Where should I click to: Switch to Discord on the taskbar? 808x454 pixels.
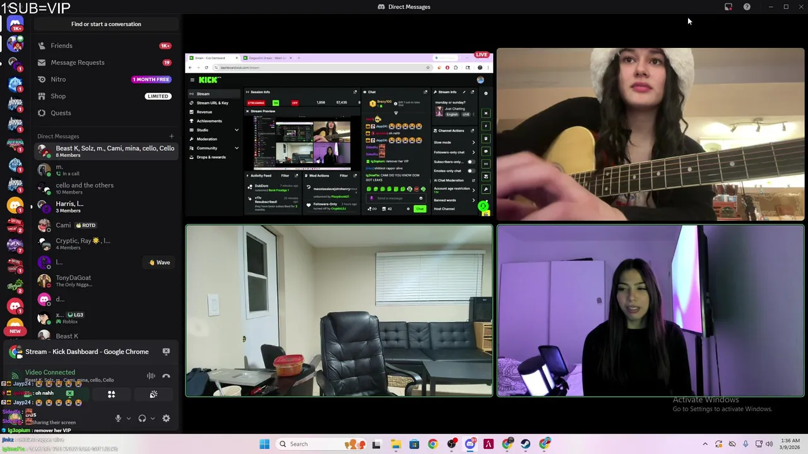470,444
